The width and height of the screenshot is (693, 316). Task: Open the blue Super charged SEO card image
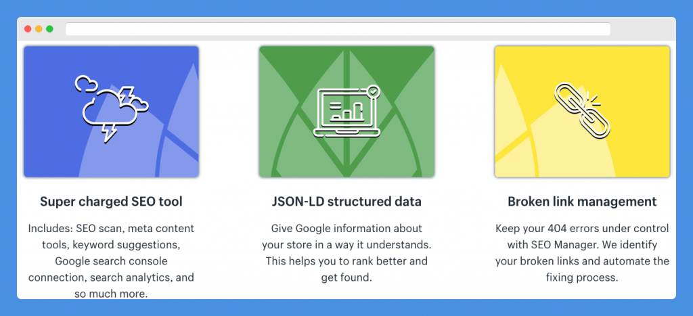[112, 112]
